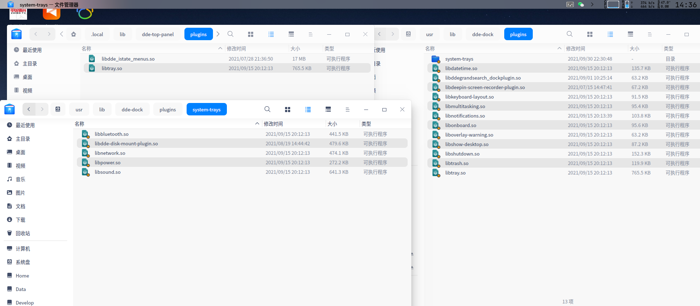Go back in the system-trays window
This screenshot has height=306, width=700.
pyautogui.click(x=29, y=109)
